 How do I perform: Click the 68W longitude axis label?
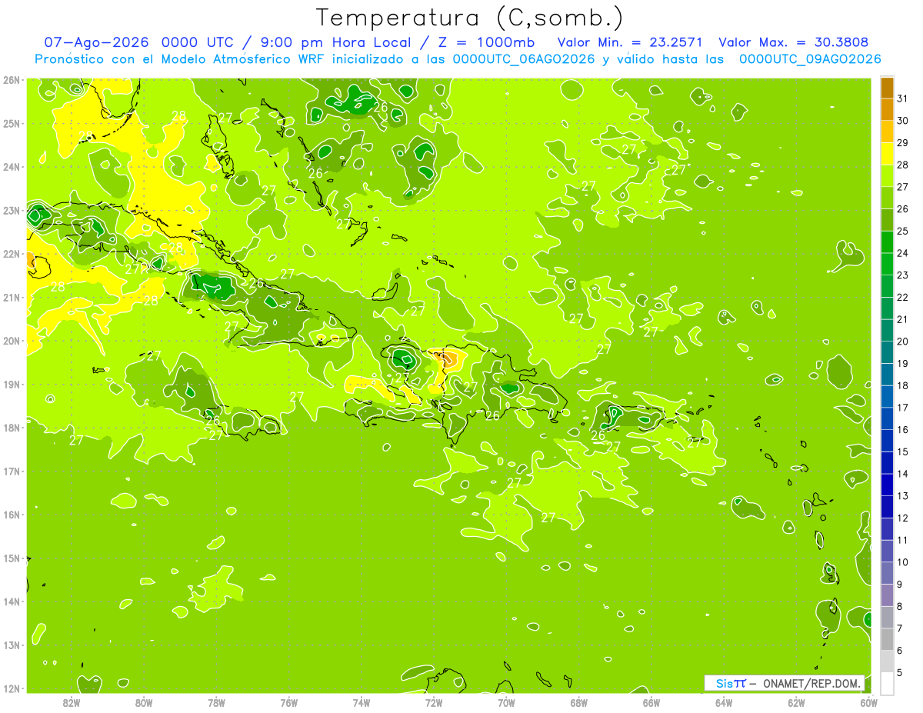[578, 702]
